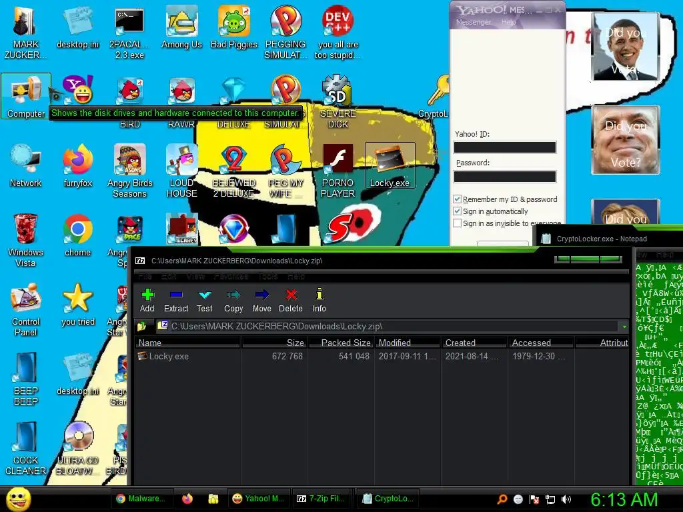Run Test on the Locky.zip archive
683x512 pixels.
pos(204,301)
